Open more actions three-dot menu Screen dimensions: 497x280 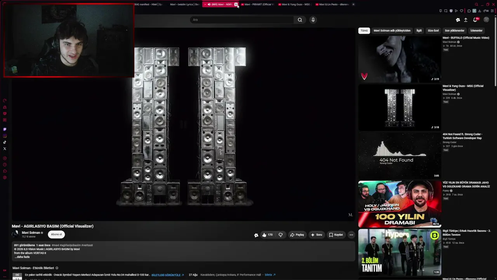click(x=351, y=235)
